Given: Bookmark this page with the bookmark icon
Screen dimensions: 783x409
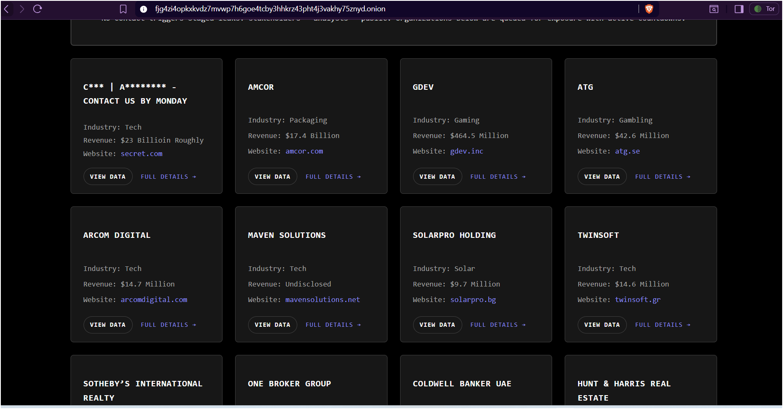Looking at the screenshot, I should click(x=123, y=9).
